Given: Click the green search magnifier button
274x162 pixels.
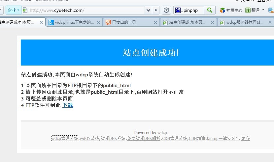Looking at the screenshot, I should pos(209,10).
